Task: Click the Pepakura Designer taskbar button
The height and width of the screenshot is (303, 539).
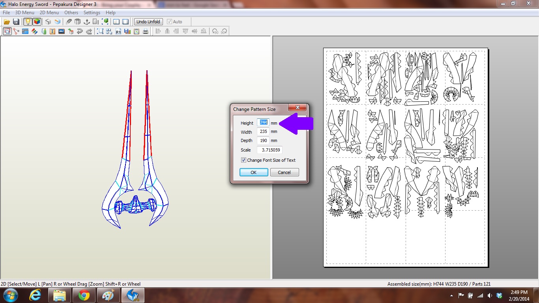Action: [133, 295]
